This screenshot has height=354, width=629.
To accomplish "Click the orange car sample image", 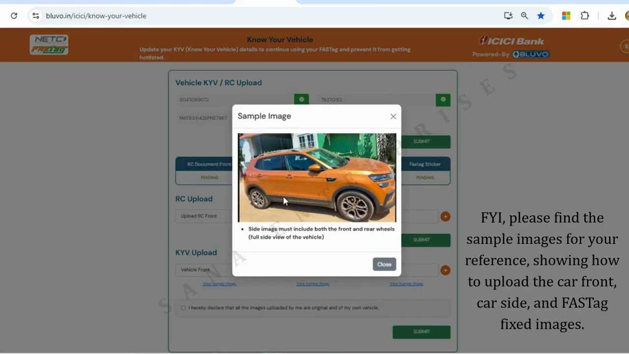I will pyautogui.click(x=317, y=177).
